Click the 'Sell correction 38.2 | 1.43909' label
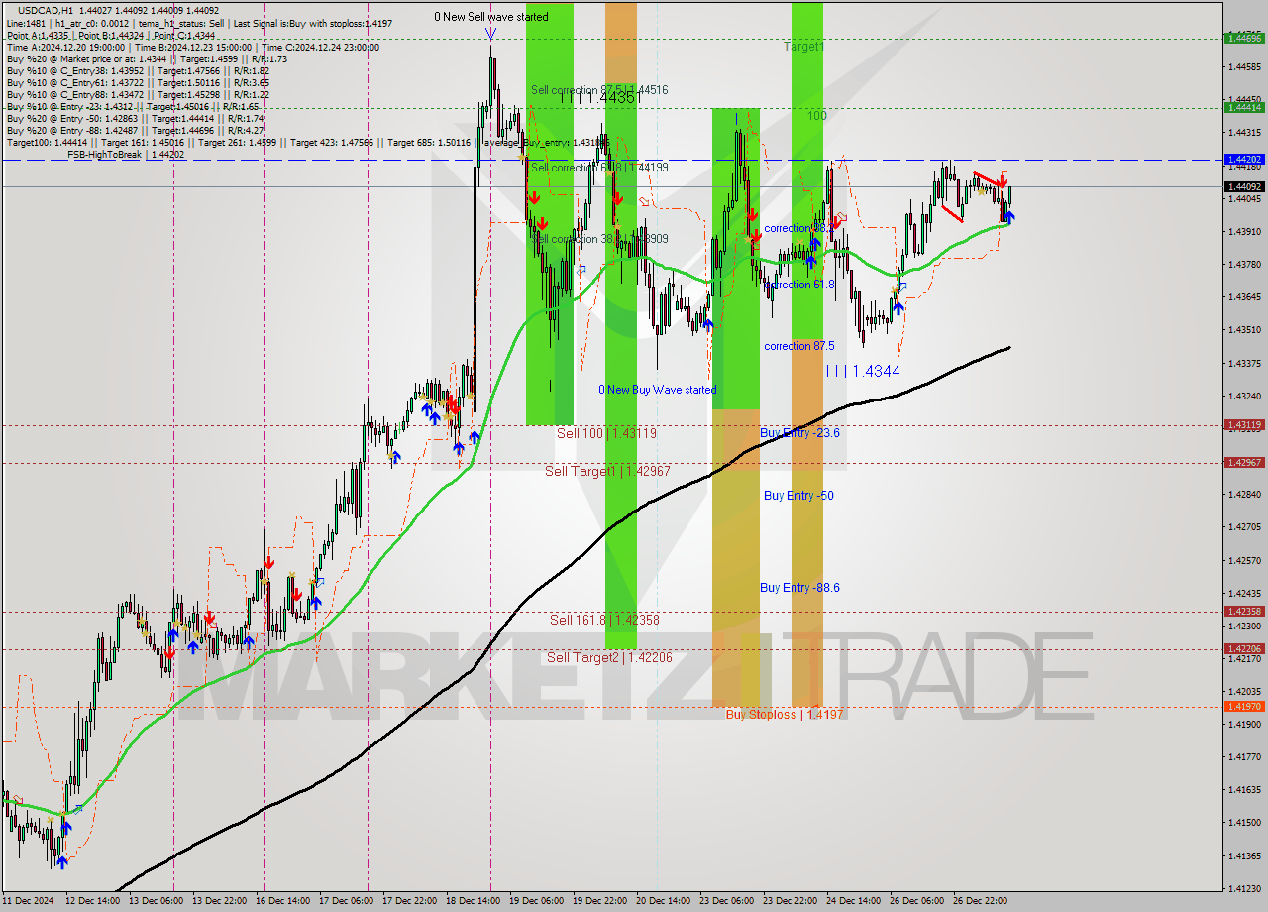Image resolution: width=1268 pixels, height=912 pixels. (599, 239)
